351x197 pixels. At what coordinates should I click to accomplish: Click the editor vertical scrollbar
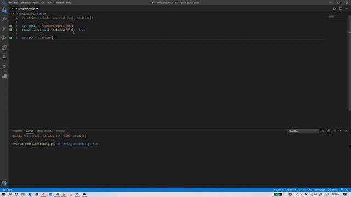[349, 62]
